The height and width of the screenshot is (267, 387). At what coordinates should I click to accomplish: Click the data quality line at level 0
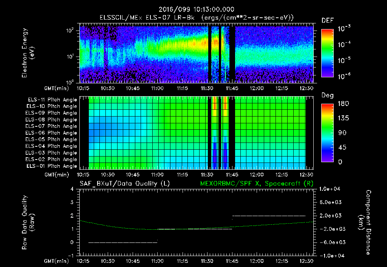point(123,242)
